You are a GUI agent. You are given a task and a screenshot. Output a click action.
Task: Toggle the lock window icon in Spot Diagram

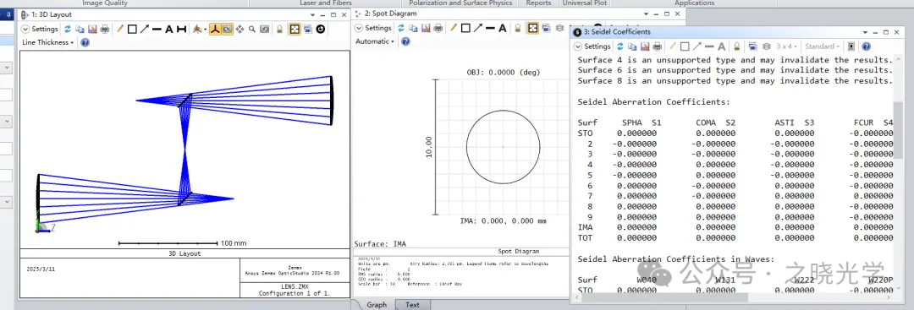tap(517, 28)
